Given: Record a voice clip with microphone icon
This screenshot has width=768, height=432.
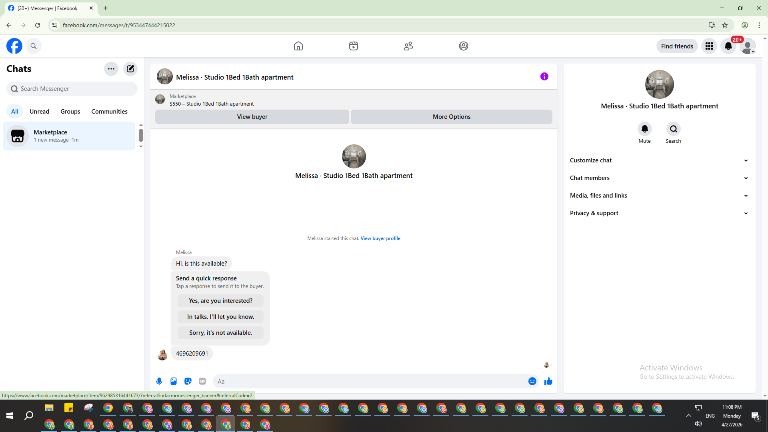Looking at the screenshot, I should pos(159,381).
